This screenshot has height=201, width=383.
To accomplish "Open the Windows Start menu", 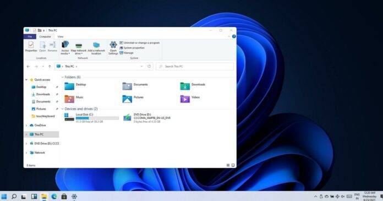I will pyautogui.click(x=4, y=197).
